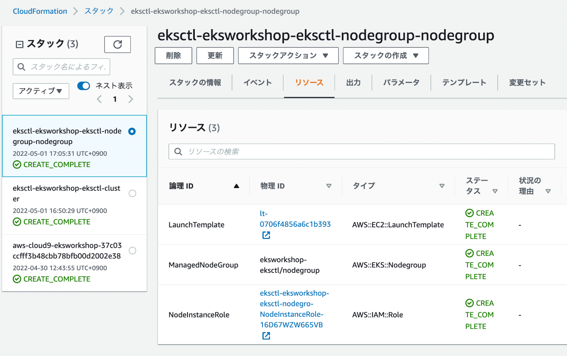Click the search magnifier in resource search box

[178, 152]
